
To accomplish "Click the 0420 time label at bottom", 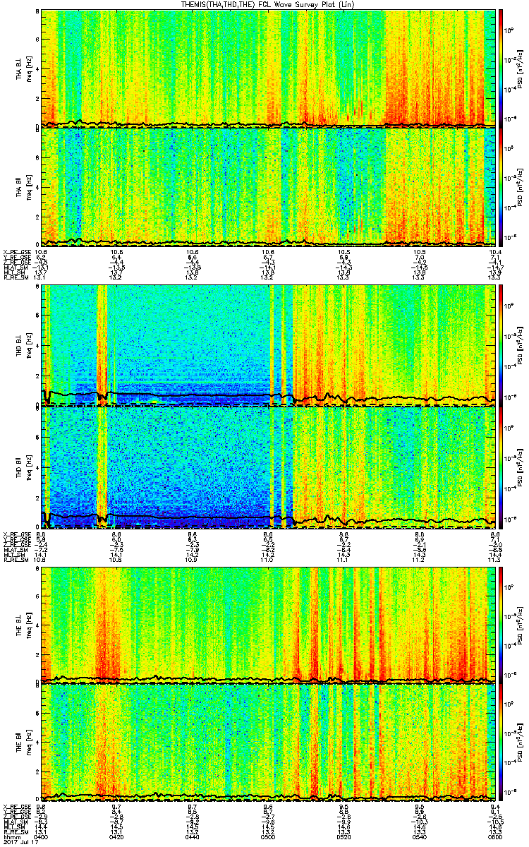I will click(x=117, y=836).
